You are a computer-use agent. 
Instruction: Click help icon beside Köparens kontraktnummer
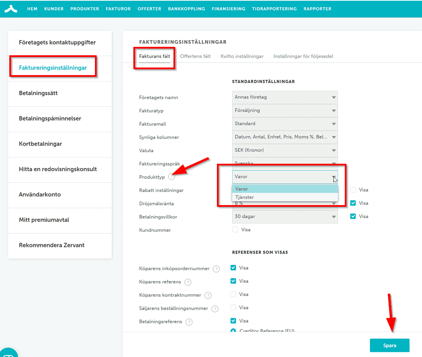pyautogui.click(x=208, y=295)
